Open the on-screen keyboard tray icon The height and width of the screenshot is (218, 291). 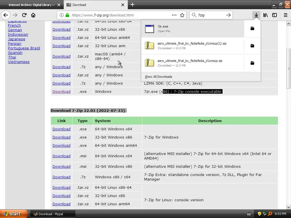249,214
